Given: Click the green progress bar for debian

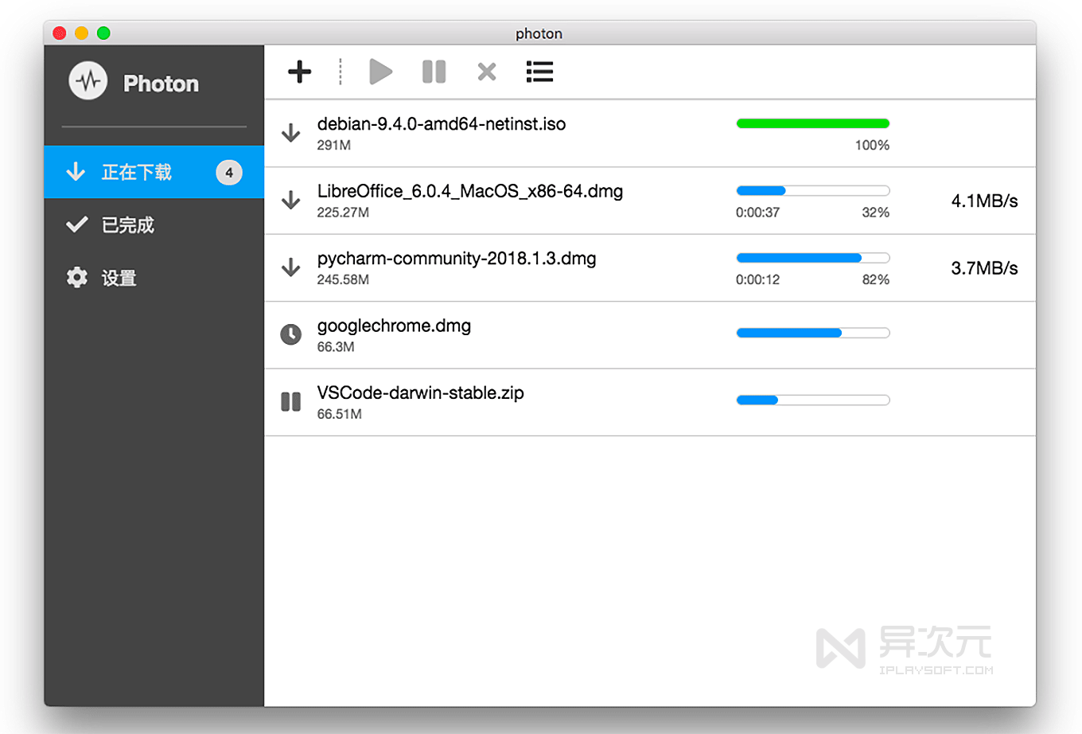Looking at the screenshot, I should (812, 123).
